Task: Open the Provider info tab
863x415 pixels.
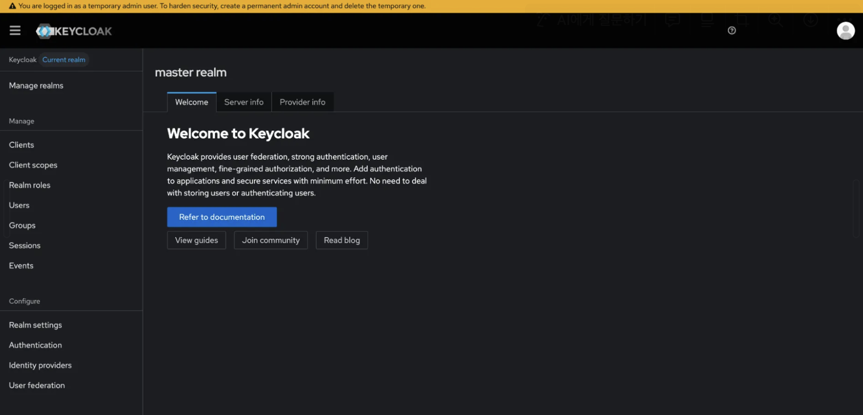Action: [303, 102]
